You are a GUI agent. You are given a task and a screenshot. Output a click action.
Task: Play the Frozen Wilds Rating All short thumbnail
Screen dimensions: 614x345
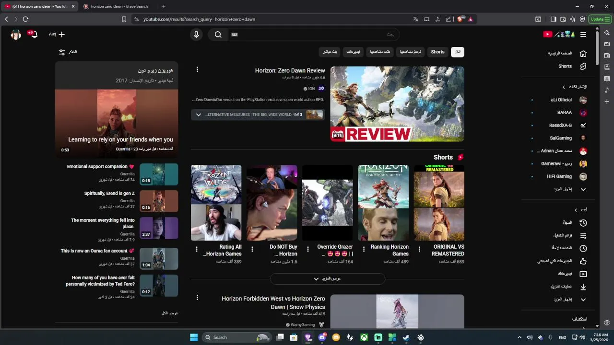coord(216,203)
